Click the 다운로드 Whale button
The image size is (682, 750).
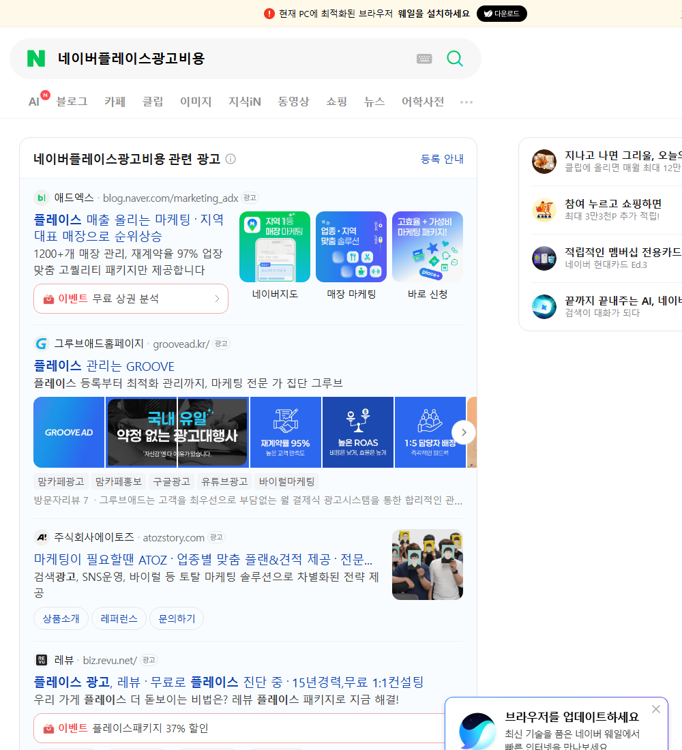[x=501, y=14]
